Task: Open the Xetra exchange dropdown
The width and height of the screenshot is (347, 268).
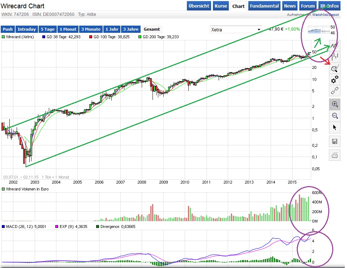Action: click(x=235, y=30)
